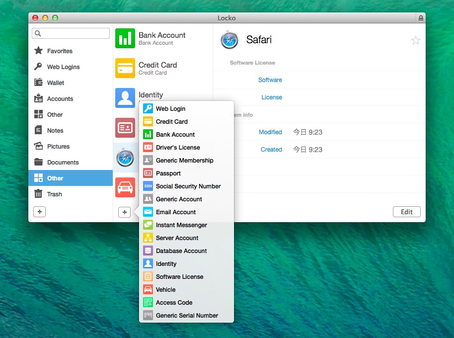Select the Identity list entry icon
Image resolution: width=454 pixels, height=338 pixels.
coord(125,98)
